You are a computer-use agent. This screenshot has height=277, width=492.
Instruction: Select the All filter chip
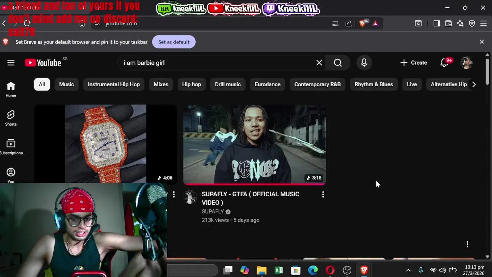42,84
